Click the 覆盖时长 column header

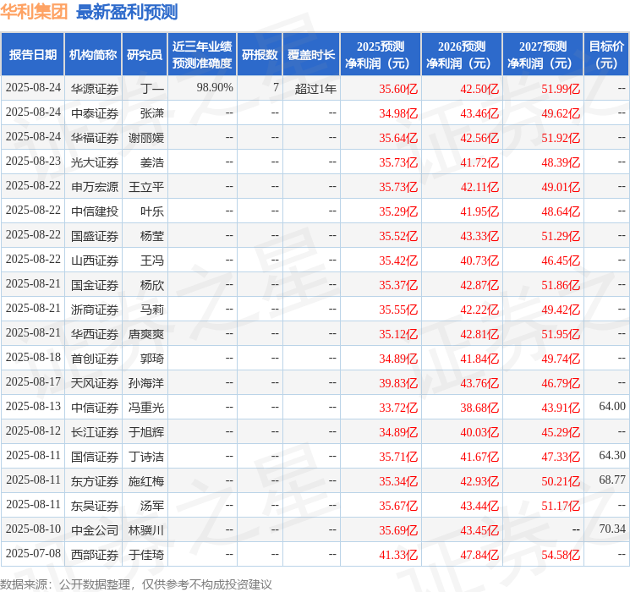[x=311, y=55]
